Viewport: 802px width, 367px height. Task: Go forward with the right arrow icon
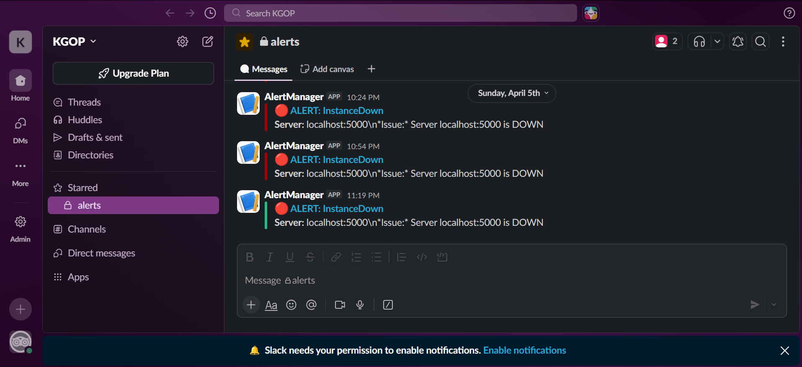190,13
